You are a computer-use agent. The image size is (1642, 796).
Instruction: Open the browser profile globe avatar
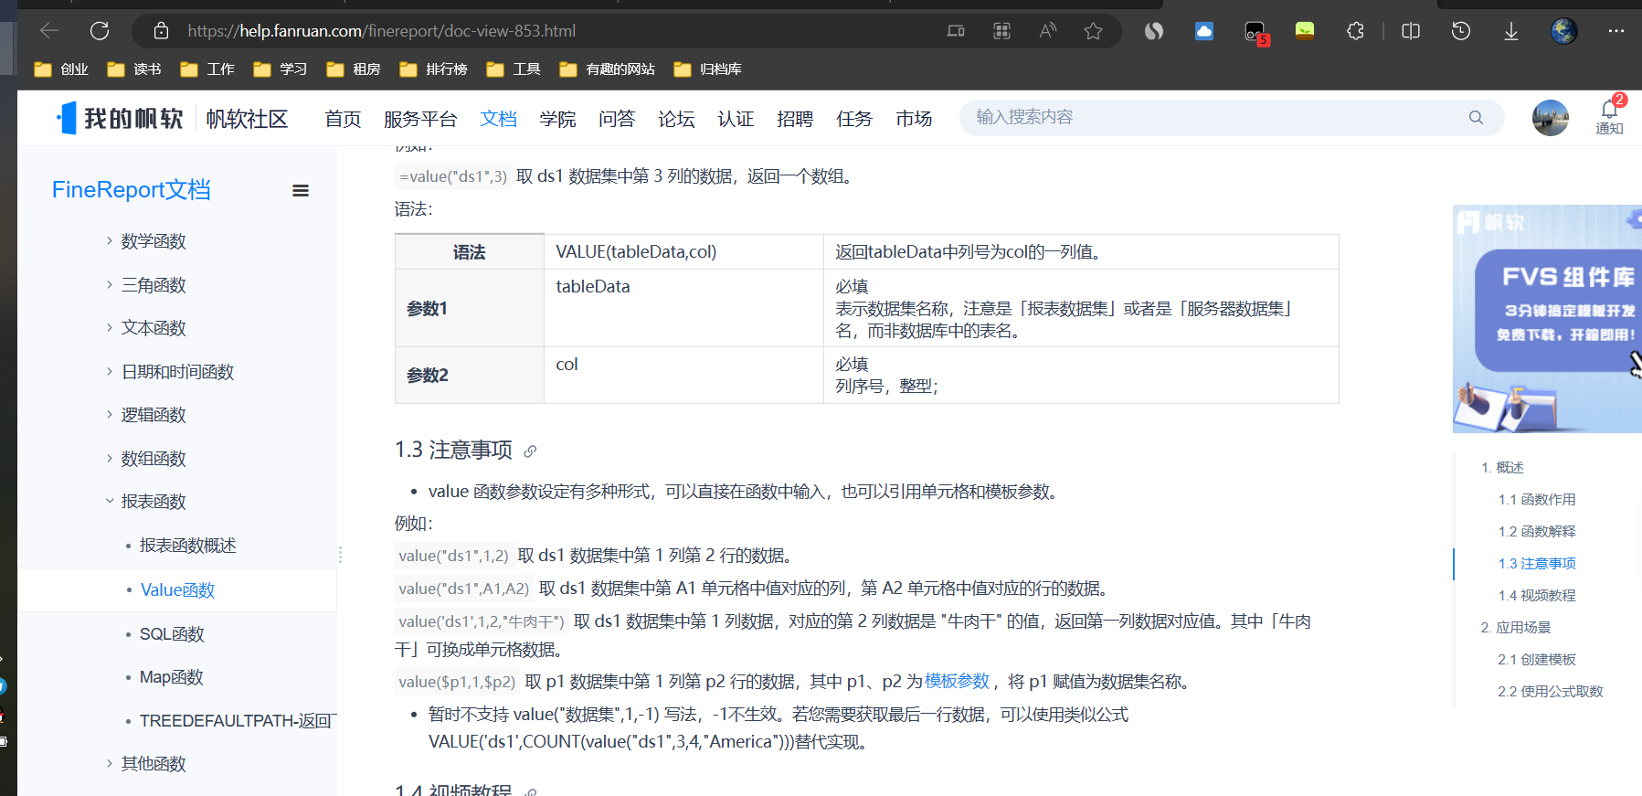click(1564, 31)
